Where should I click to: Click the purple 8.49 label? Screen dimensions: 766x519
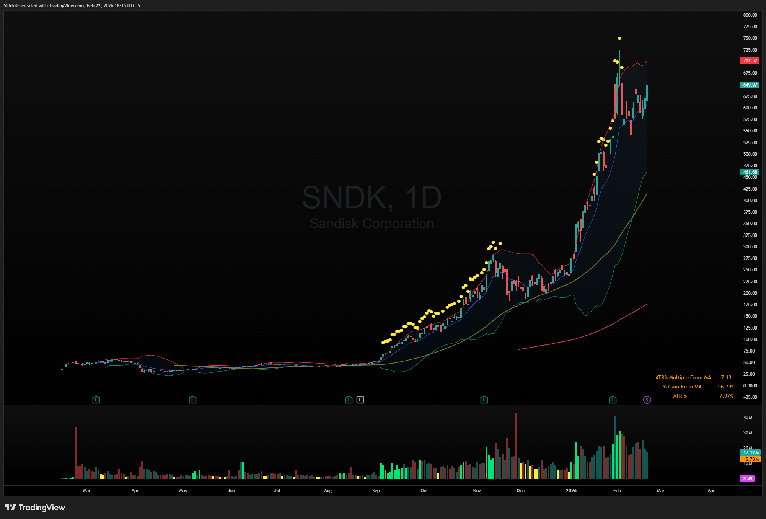coord(747,479)
